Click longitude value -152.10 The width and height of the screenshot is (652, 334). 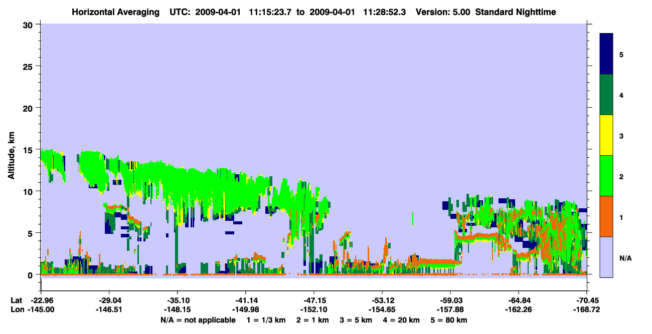313,310
